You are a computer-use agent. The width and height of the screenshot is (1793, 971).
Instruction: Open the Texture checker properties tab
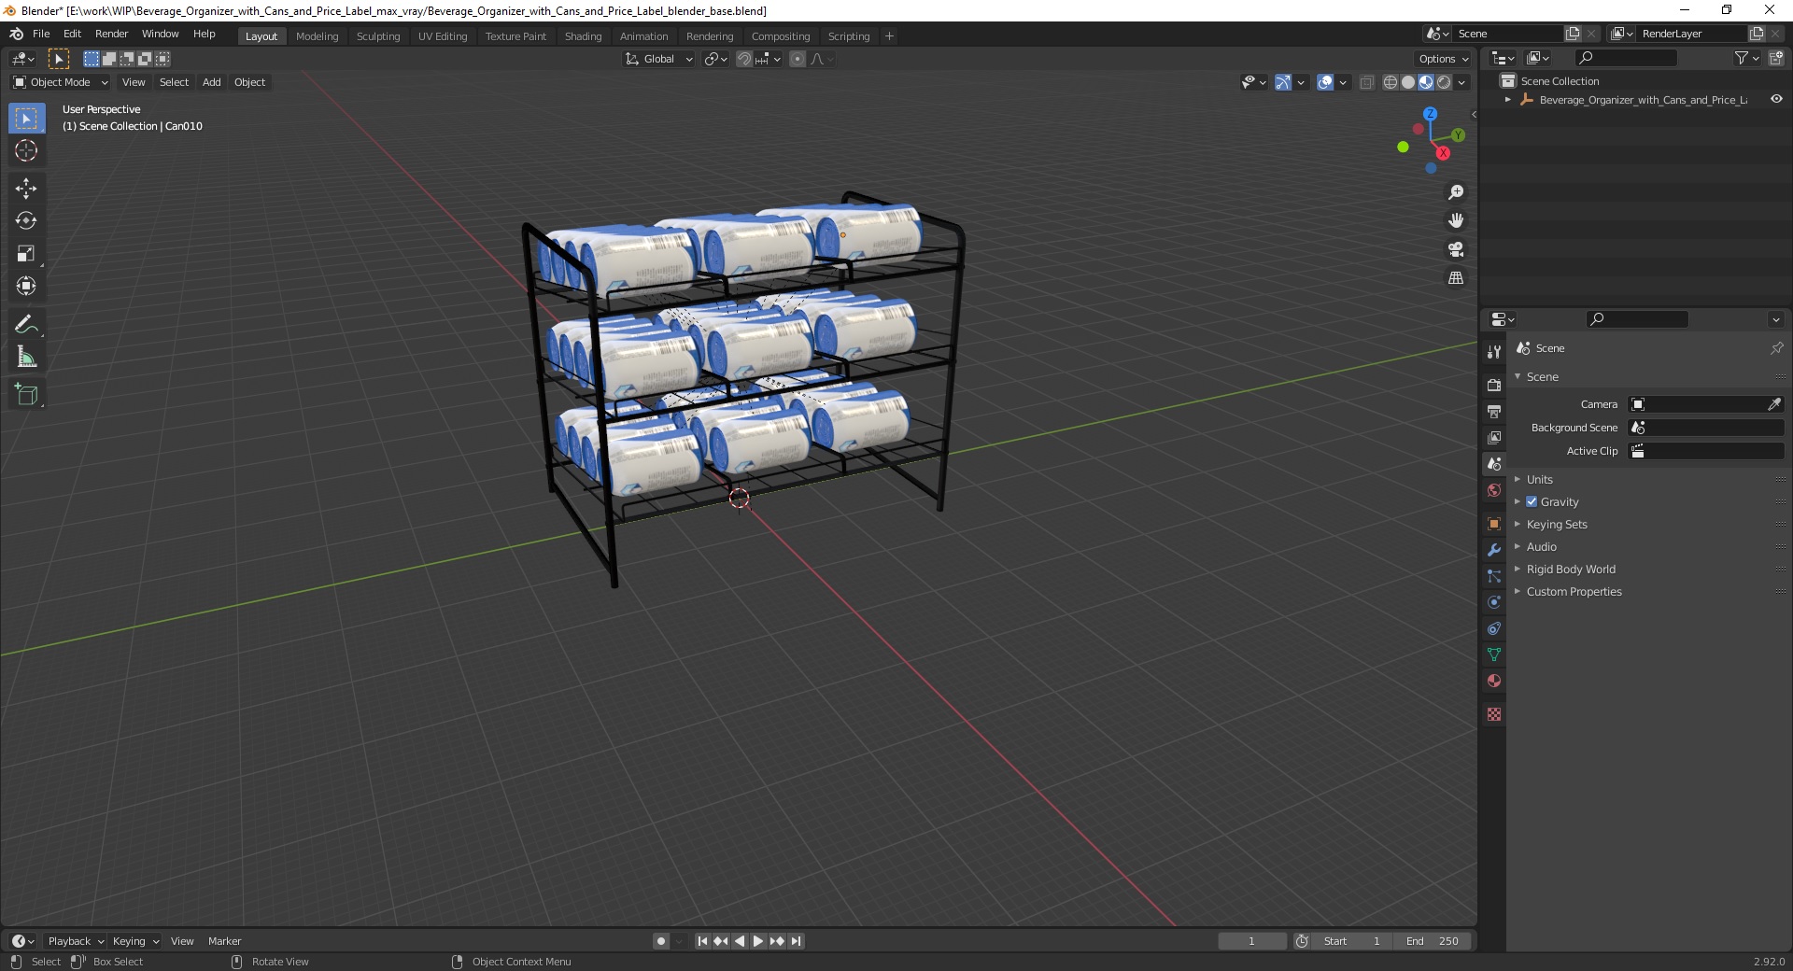point(1494,714)
